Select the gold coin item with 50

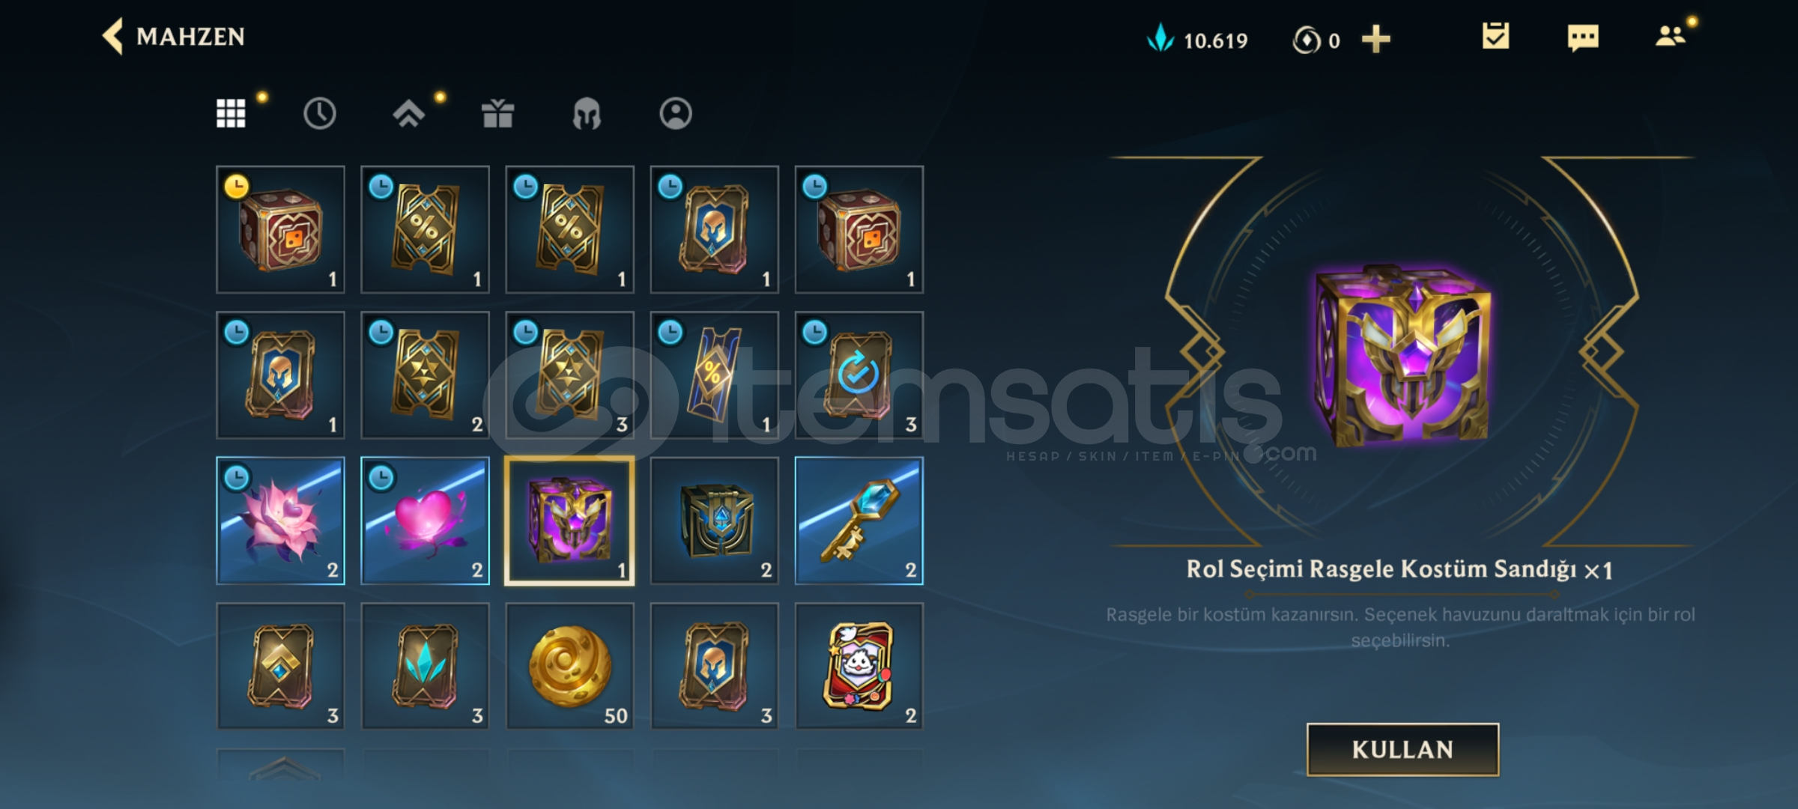pyautogui.click(x=570, y=666)
